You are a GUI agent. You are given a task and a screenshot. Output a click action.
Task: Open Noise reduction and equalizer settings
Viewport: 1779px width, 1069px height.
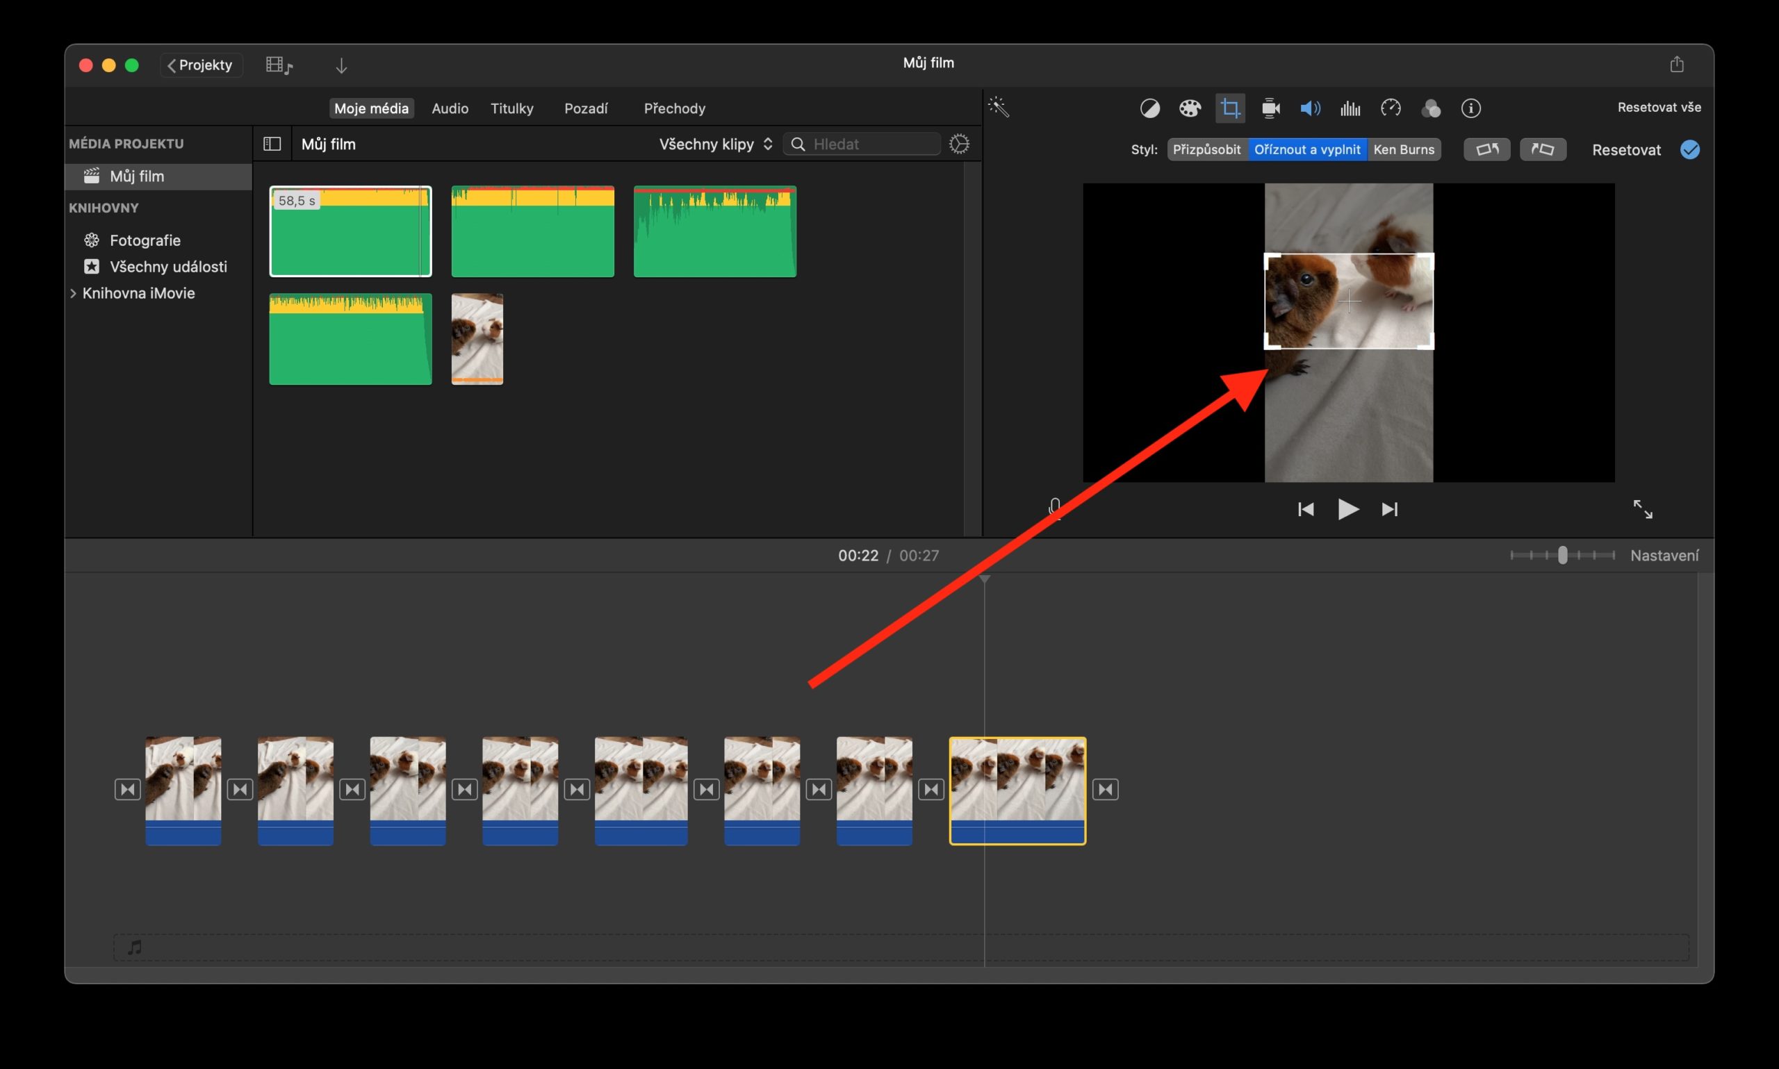click(x=1350, y=108)
